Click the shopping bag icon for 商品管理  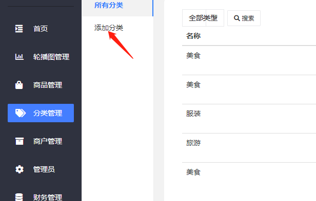19,85
